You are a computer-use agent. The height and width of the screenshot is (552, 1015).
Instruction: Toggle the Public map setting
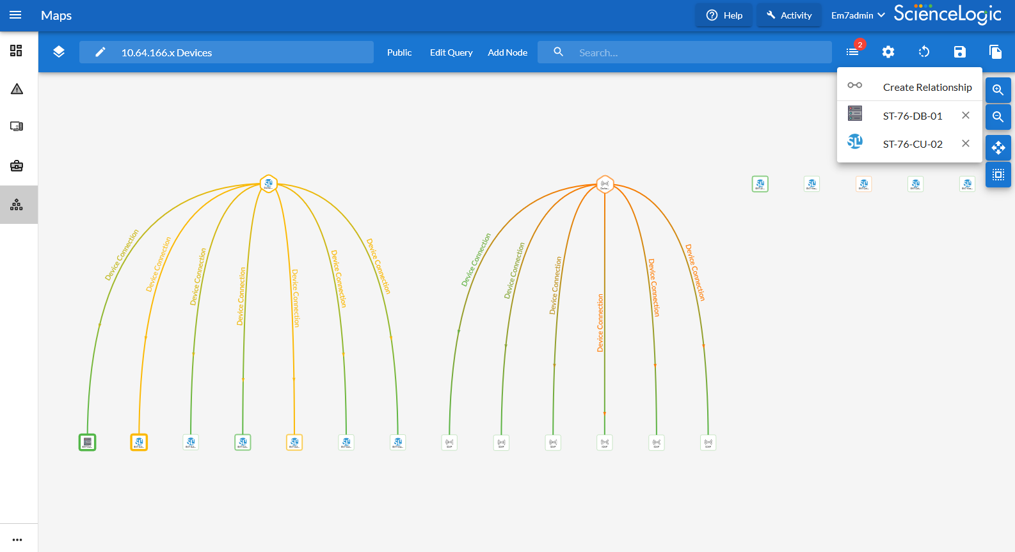click(x=399, y=52)
